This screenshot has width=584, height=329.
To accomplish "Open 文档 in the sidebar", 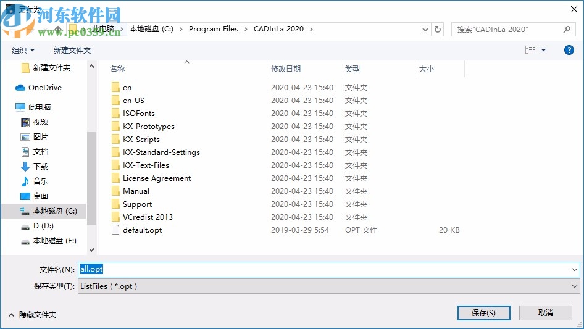I will pyautogui.click(x=35, y=152).
